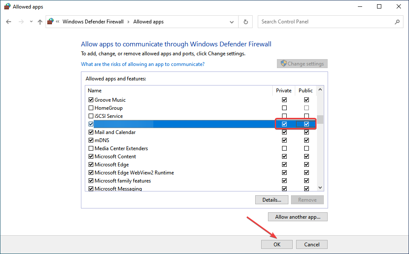Toggle mDNS Public checkbox
The image size is (409, 254).
306,140
